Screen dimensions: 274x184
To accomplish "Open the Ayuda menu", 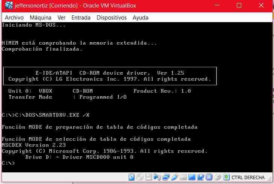I will [141, 18].
